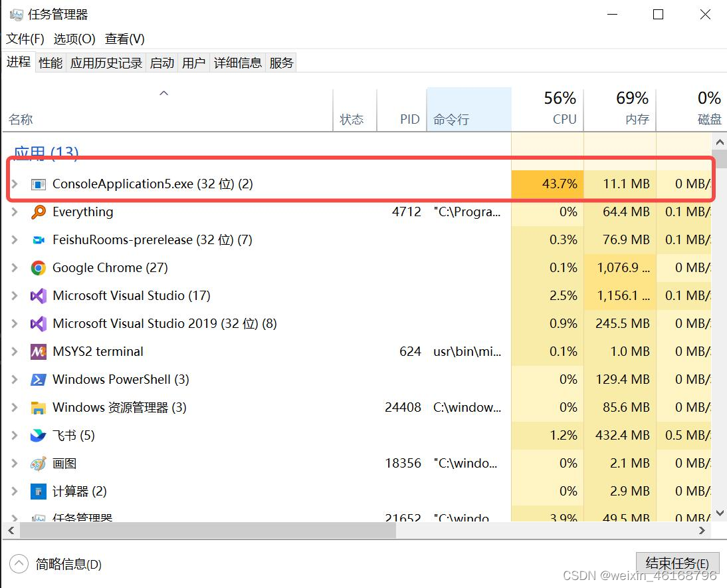Click the horizontal scrollbar thumb
This screenshot has height=588, width=727.
click(208, 530)
